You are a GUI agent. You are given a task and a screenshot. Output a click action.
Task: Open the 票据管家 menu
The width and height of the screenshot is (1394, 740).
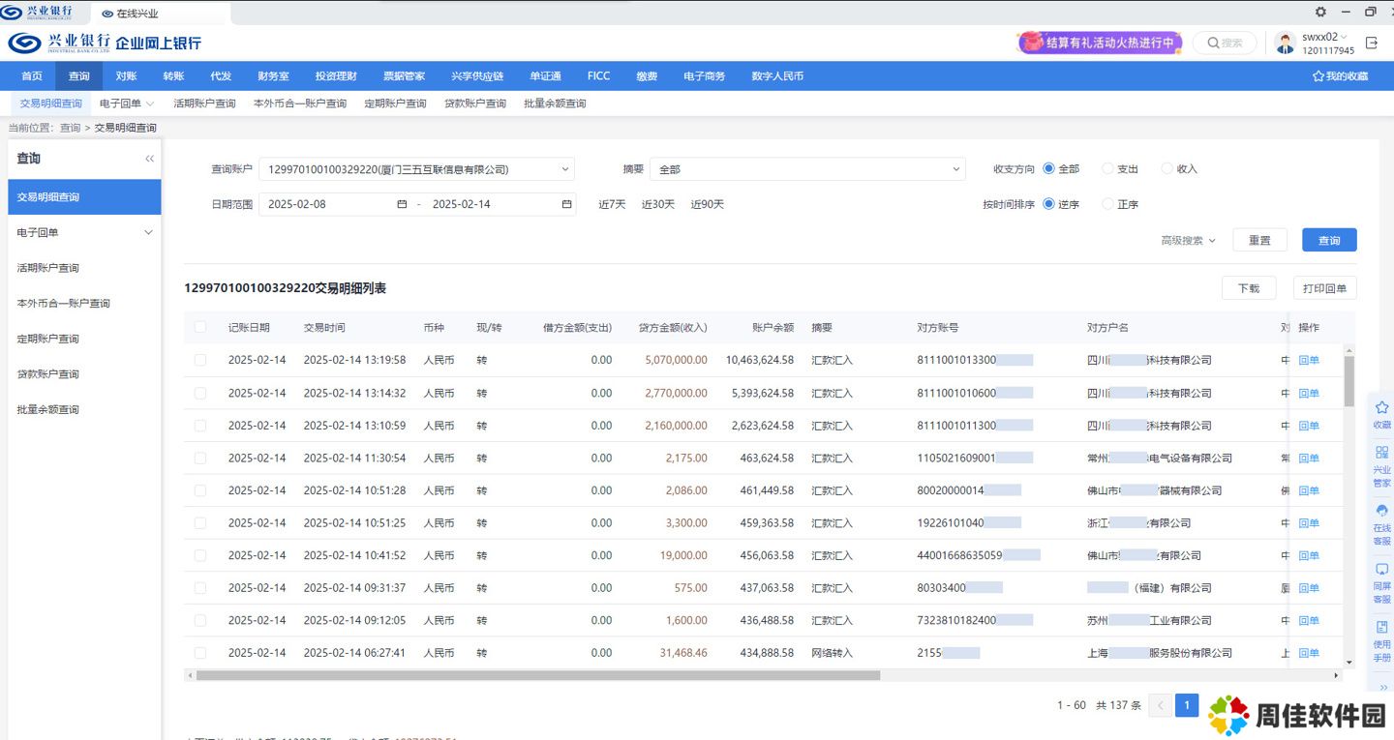(x=404, y=76)
